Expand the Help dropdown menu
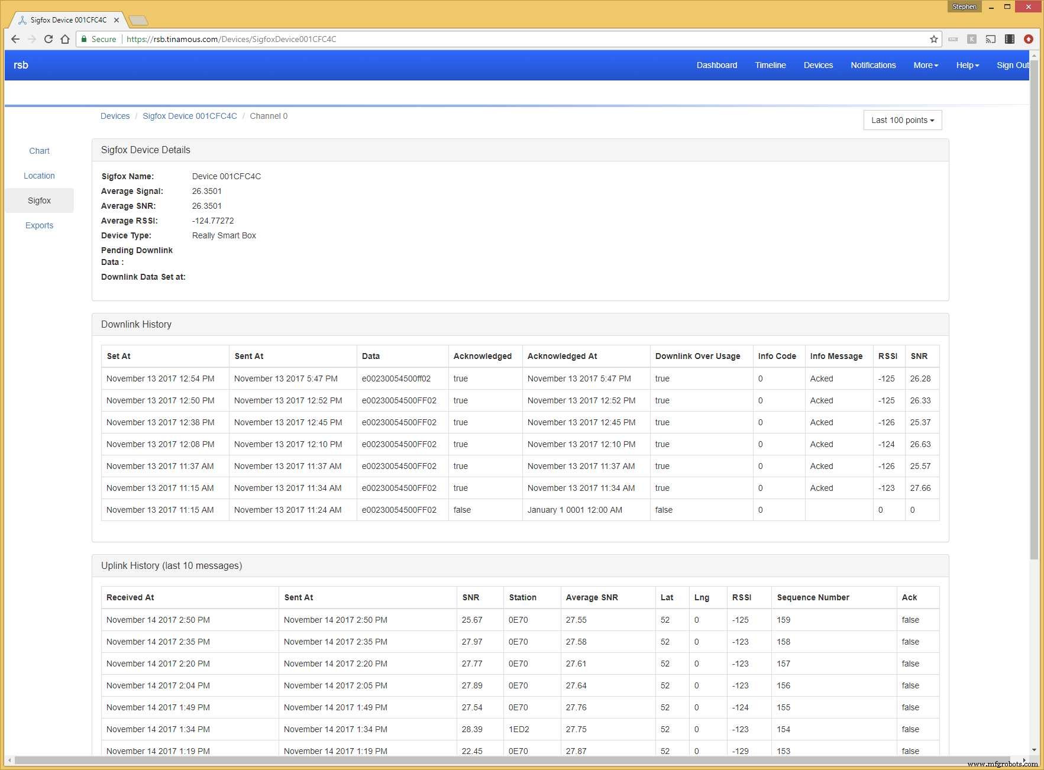 coord(967,65)
